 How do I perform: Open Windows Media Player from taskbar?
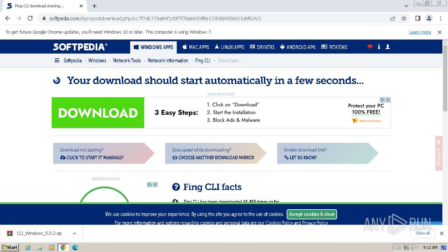point(51,247)
